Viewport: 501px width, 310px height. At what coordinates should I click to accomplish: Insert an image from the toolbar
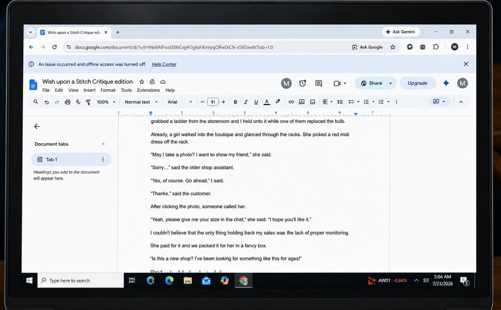(x=312, y=102)
